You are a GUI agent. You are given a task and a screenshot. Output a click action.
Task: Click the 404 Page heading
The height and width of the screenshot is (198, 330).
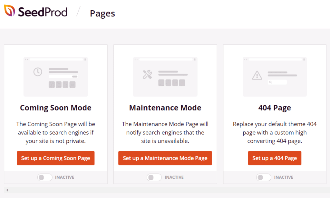[275, 108]
